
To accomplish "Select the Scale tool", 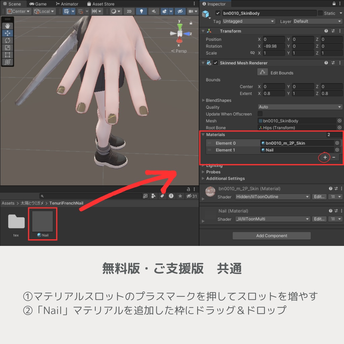I will click(7, 48).
